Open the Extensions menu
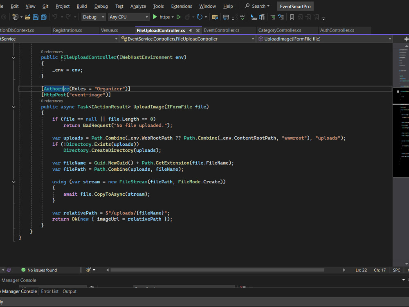Screen dimensions: 409x307 [181, 6]
